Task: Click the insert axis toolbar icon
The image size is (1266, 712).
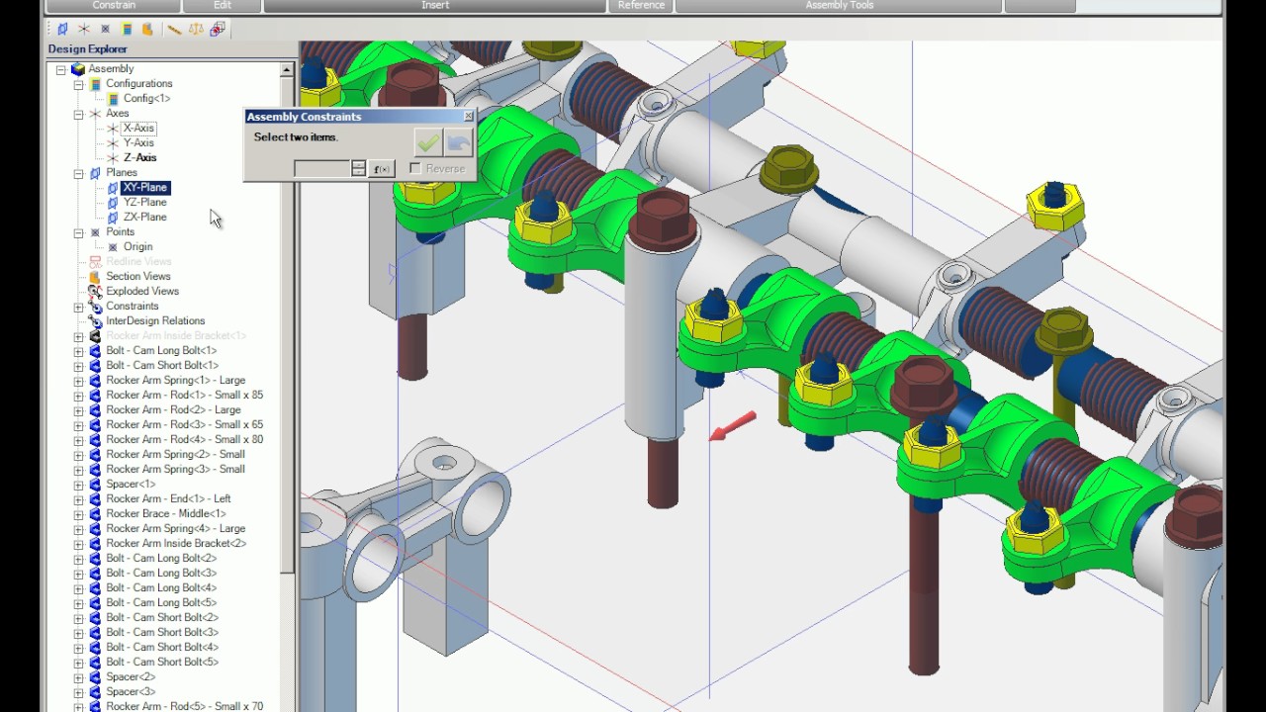Action: pyautogui.click(x=84, y=29)
